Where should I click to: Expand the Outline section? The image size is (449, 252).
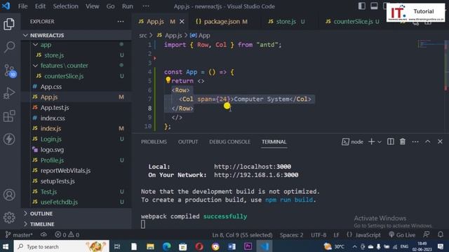(x=76, y=213)
